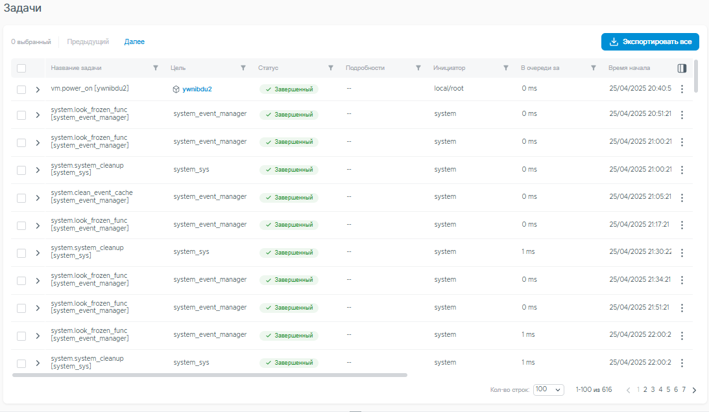Sort by the Время начала column header
This screenshot has width=709, height=412.
(x=629, y=68)
